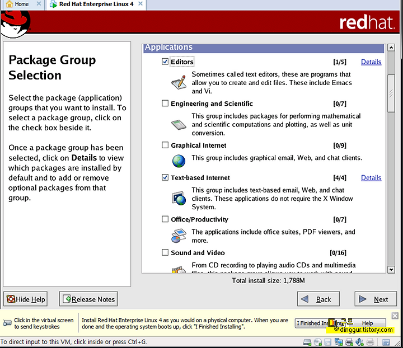Check Engineering and Scientific package group
This screenshot has height=348, width=403.
click(x=165, y=104)
